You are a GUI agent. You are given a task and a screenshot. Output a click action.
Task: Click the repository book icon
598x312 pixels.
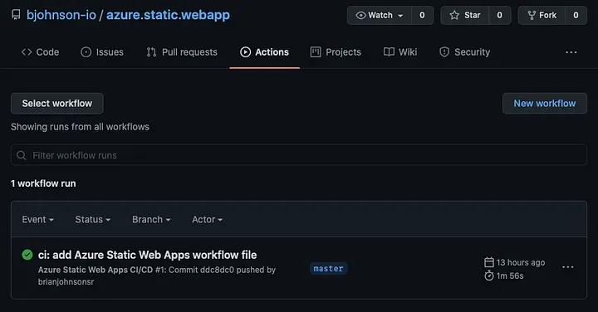[16, 15]
